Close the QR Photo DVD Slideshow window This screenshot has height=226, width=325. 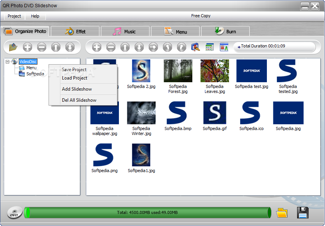point(315,6)
